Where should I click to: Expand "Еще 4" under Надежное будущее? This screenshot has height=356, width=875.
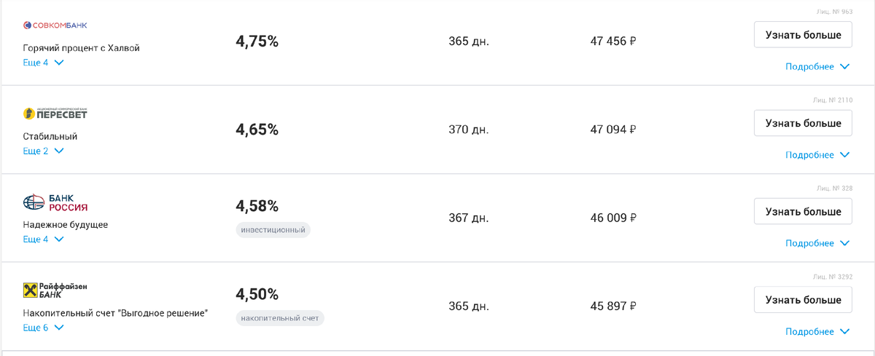pyautogui.click(x=44, y=239)
